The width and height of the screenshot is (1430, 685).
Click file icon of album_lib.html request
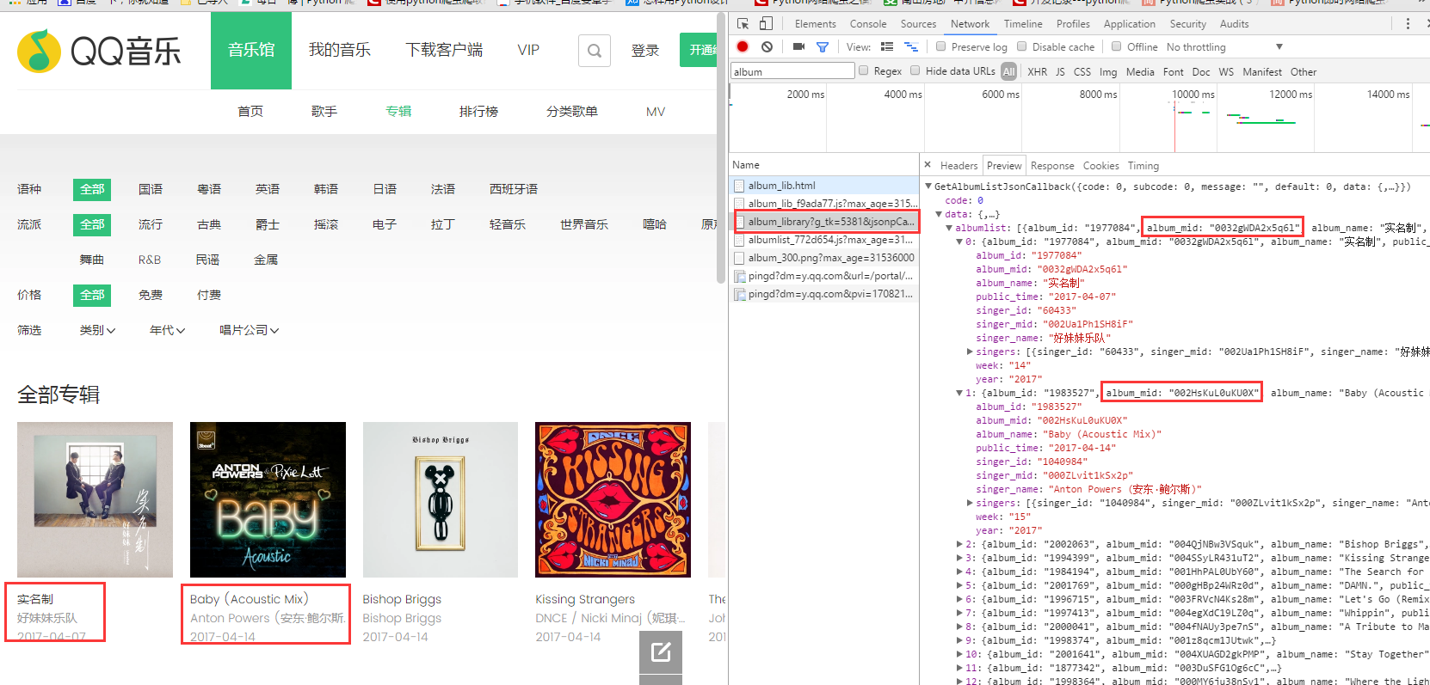pyautogui.click(x=739, y=186)
